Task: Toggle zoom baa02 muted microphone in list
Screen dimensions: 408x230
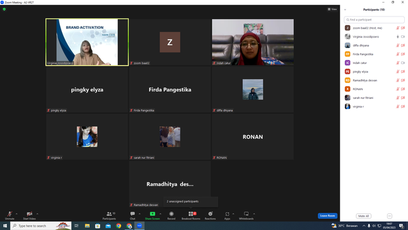Action: click(398, 28)
